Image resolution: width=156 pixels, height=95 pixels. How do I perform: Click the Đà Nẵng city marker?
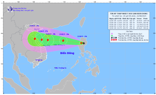[43, 45]
